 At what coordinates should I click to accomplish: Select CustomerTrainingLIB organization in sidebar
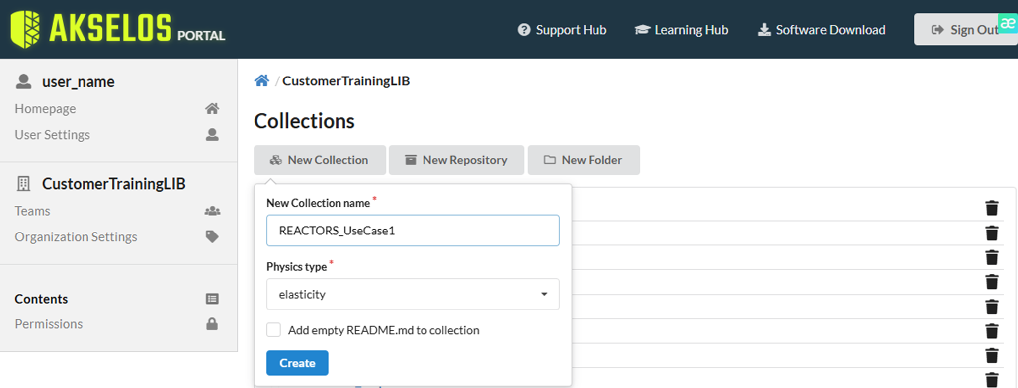point(114,184)
